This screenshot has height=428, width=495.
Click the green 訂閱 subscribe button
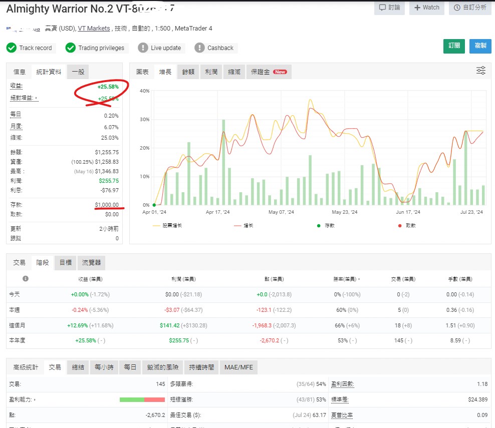click(454, 46)
